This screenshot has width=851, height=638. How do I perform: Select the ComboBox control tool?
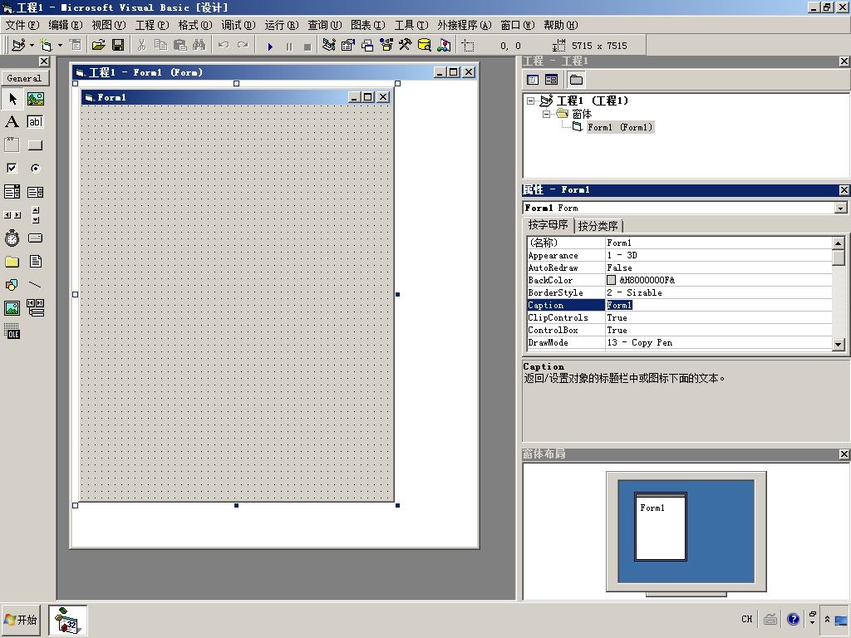pos(12,192)
